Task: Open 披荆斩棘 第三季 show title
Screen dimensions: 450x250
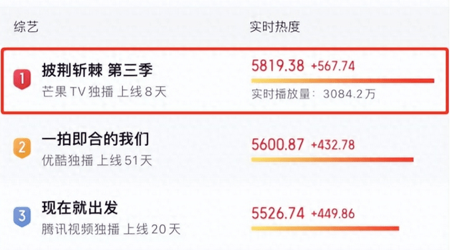Action: [97, 70]
